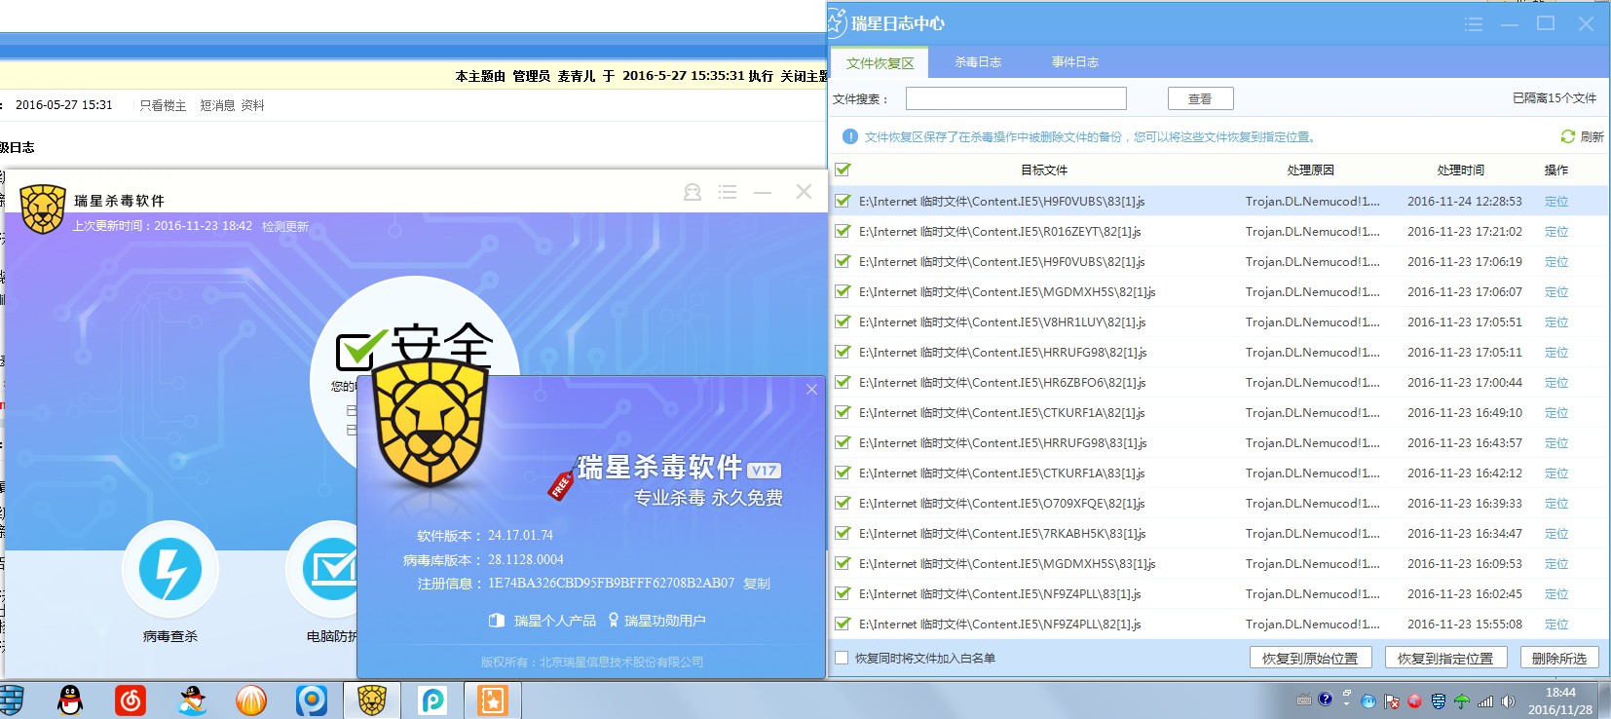
Task: Click 定位 for the 16:43:57 entry
Action: tap(1556, 443)
